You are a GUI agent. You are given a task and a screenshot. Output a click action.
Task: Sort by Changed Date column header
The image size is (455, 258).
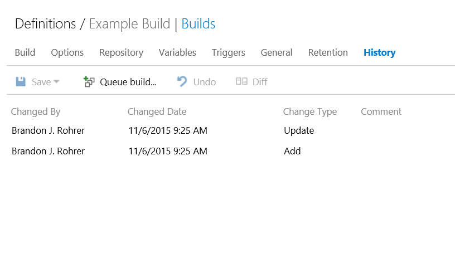click(157, 111)
